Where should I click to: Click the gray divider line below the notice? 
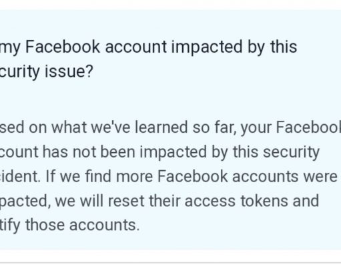tap(170, 263)
